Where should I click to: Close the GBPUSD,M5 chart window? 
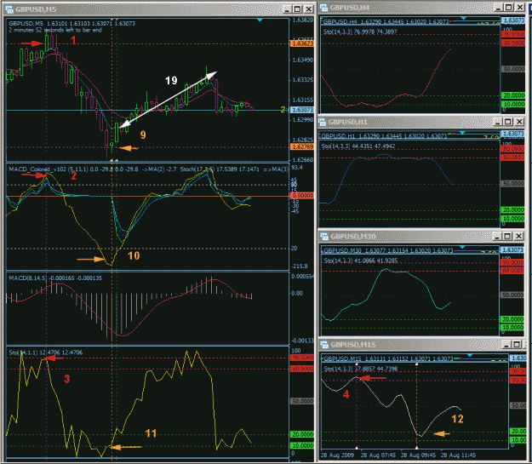click(x=309, y=9)
